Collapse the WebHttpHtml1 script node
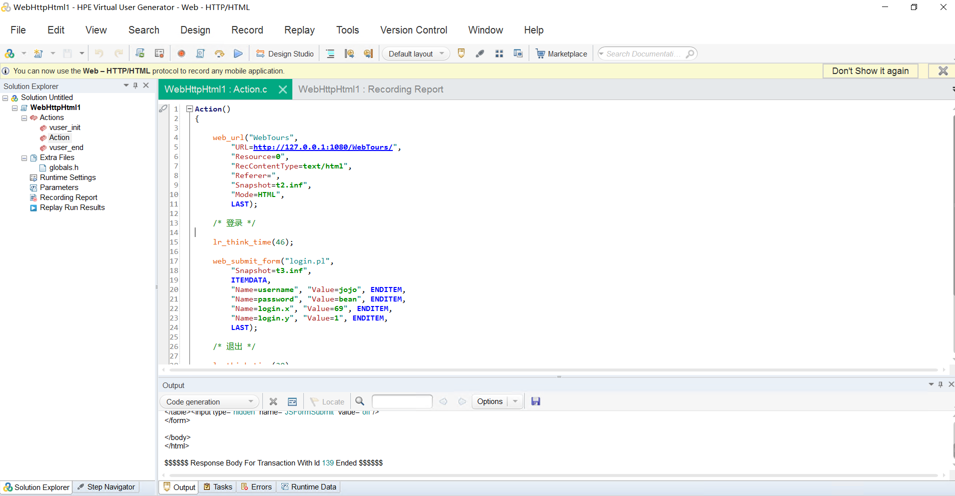This screenshot has height=496, width=955. click(x=15, y=108)
